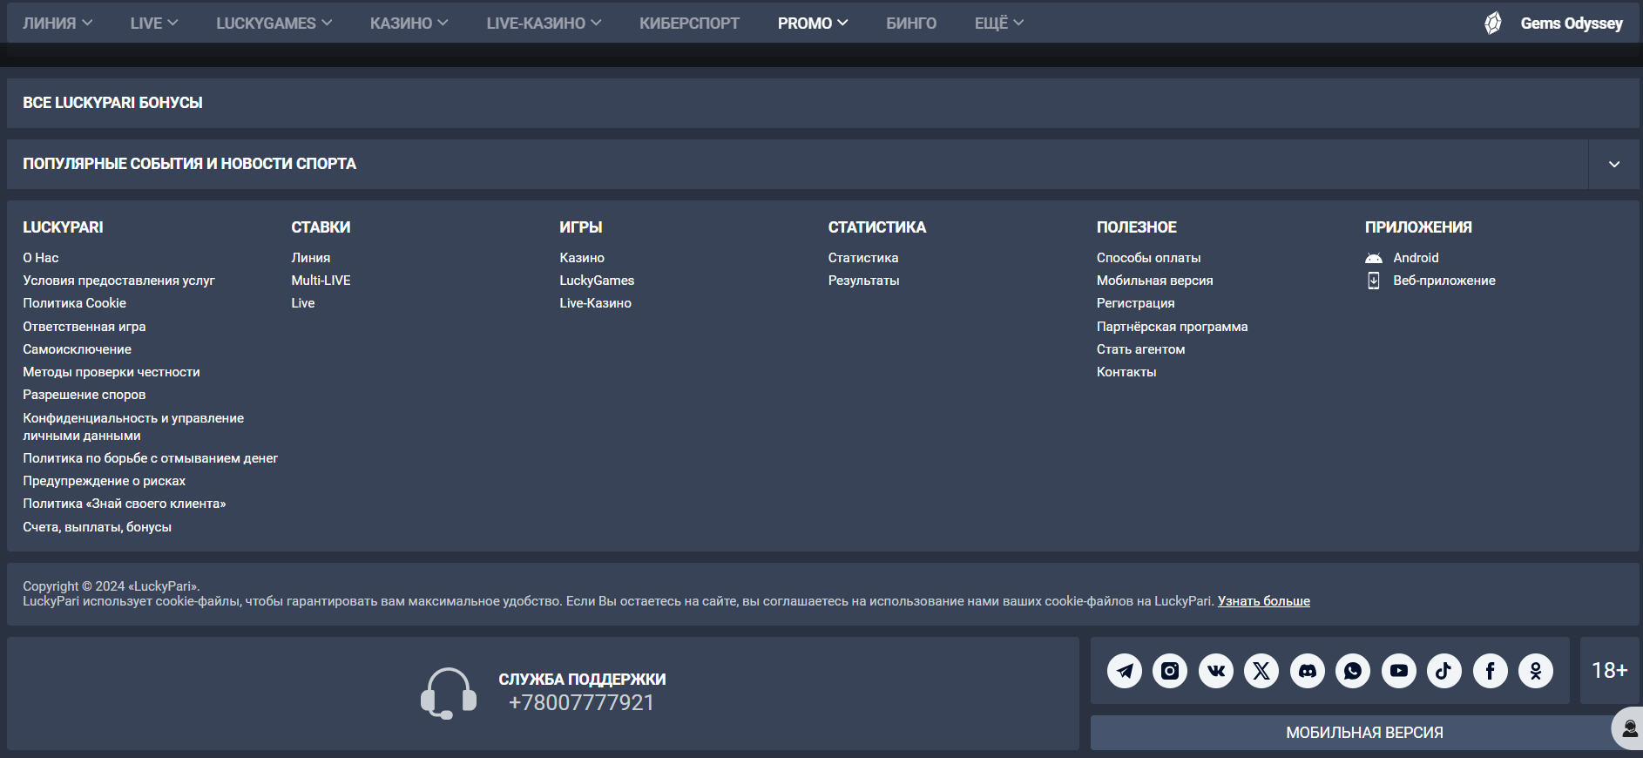Click the support phone number +78007777921

(x=581, y=703)
